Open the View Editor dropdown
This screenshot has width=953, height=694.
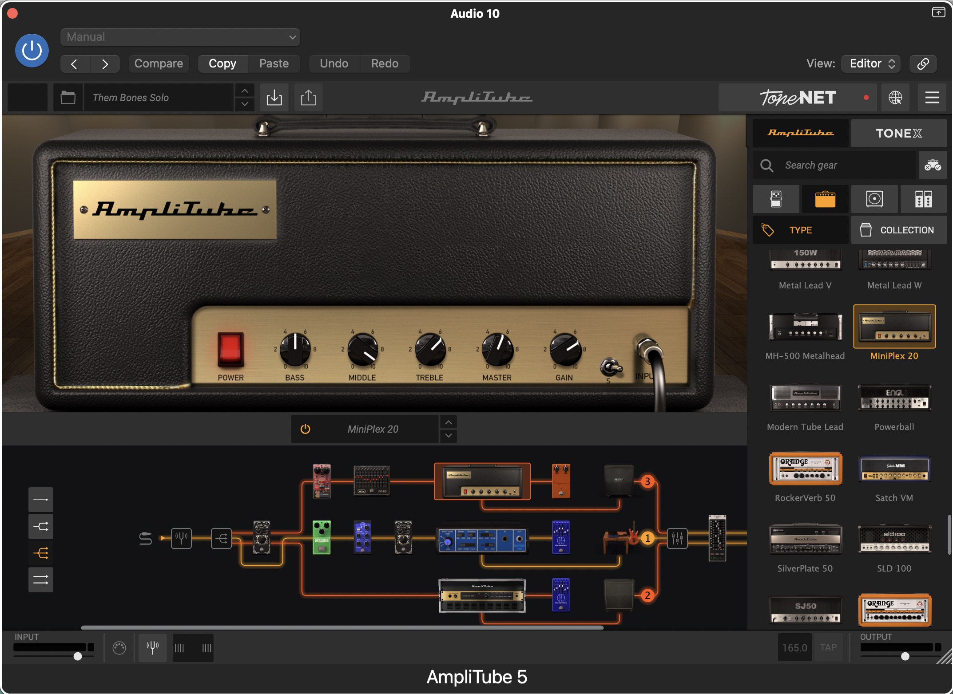871,63
